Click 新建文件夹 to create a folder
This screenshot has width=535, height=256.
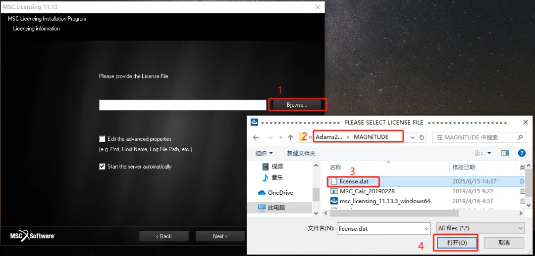click(x=301, y=154)
